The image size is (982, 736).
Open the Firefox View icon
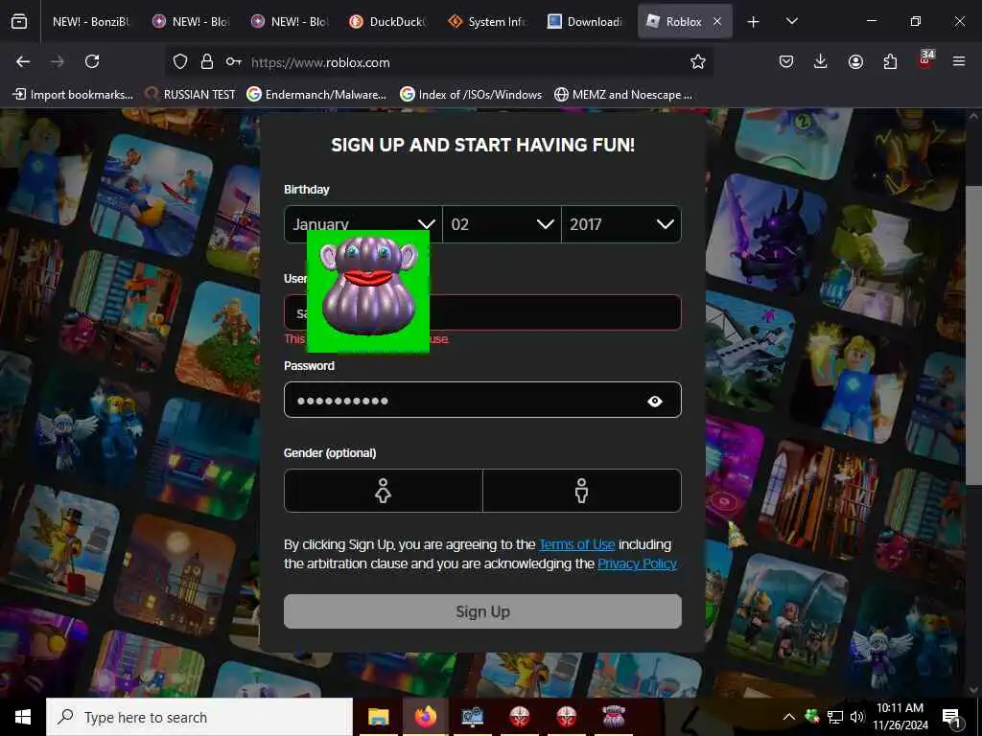[x=19, y=21]
